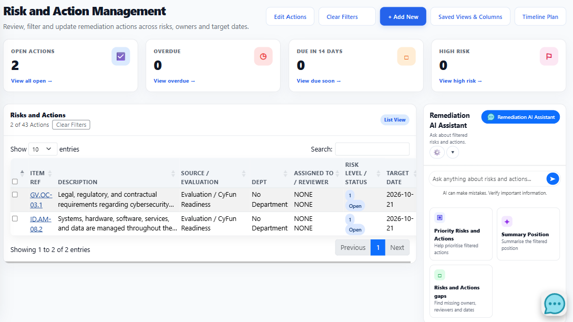
Task: Open the View due soon link
Action: coord(319,81)
